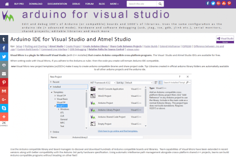
Task: Print page using sidebar printer icon
Action: [4, 65]
